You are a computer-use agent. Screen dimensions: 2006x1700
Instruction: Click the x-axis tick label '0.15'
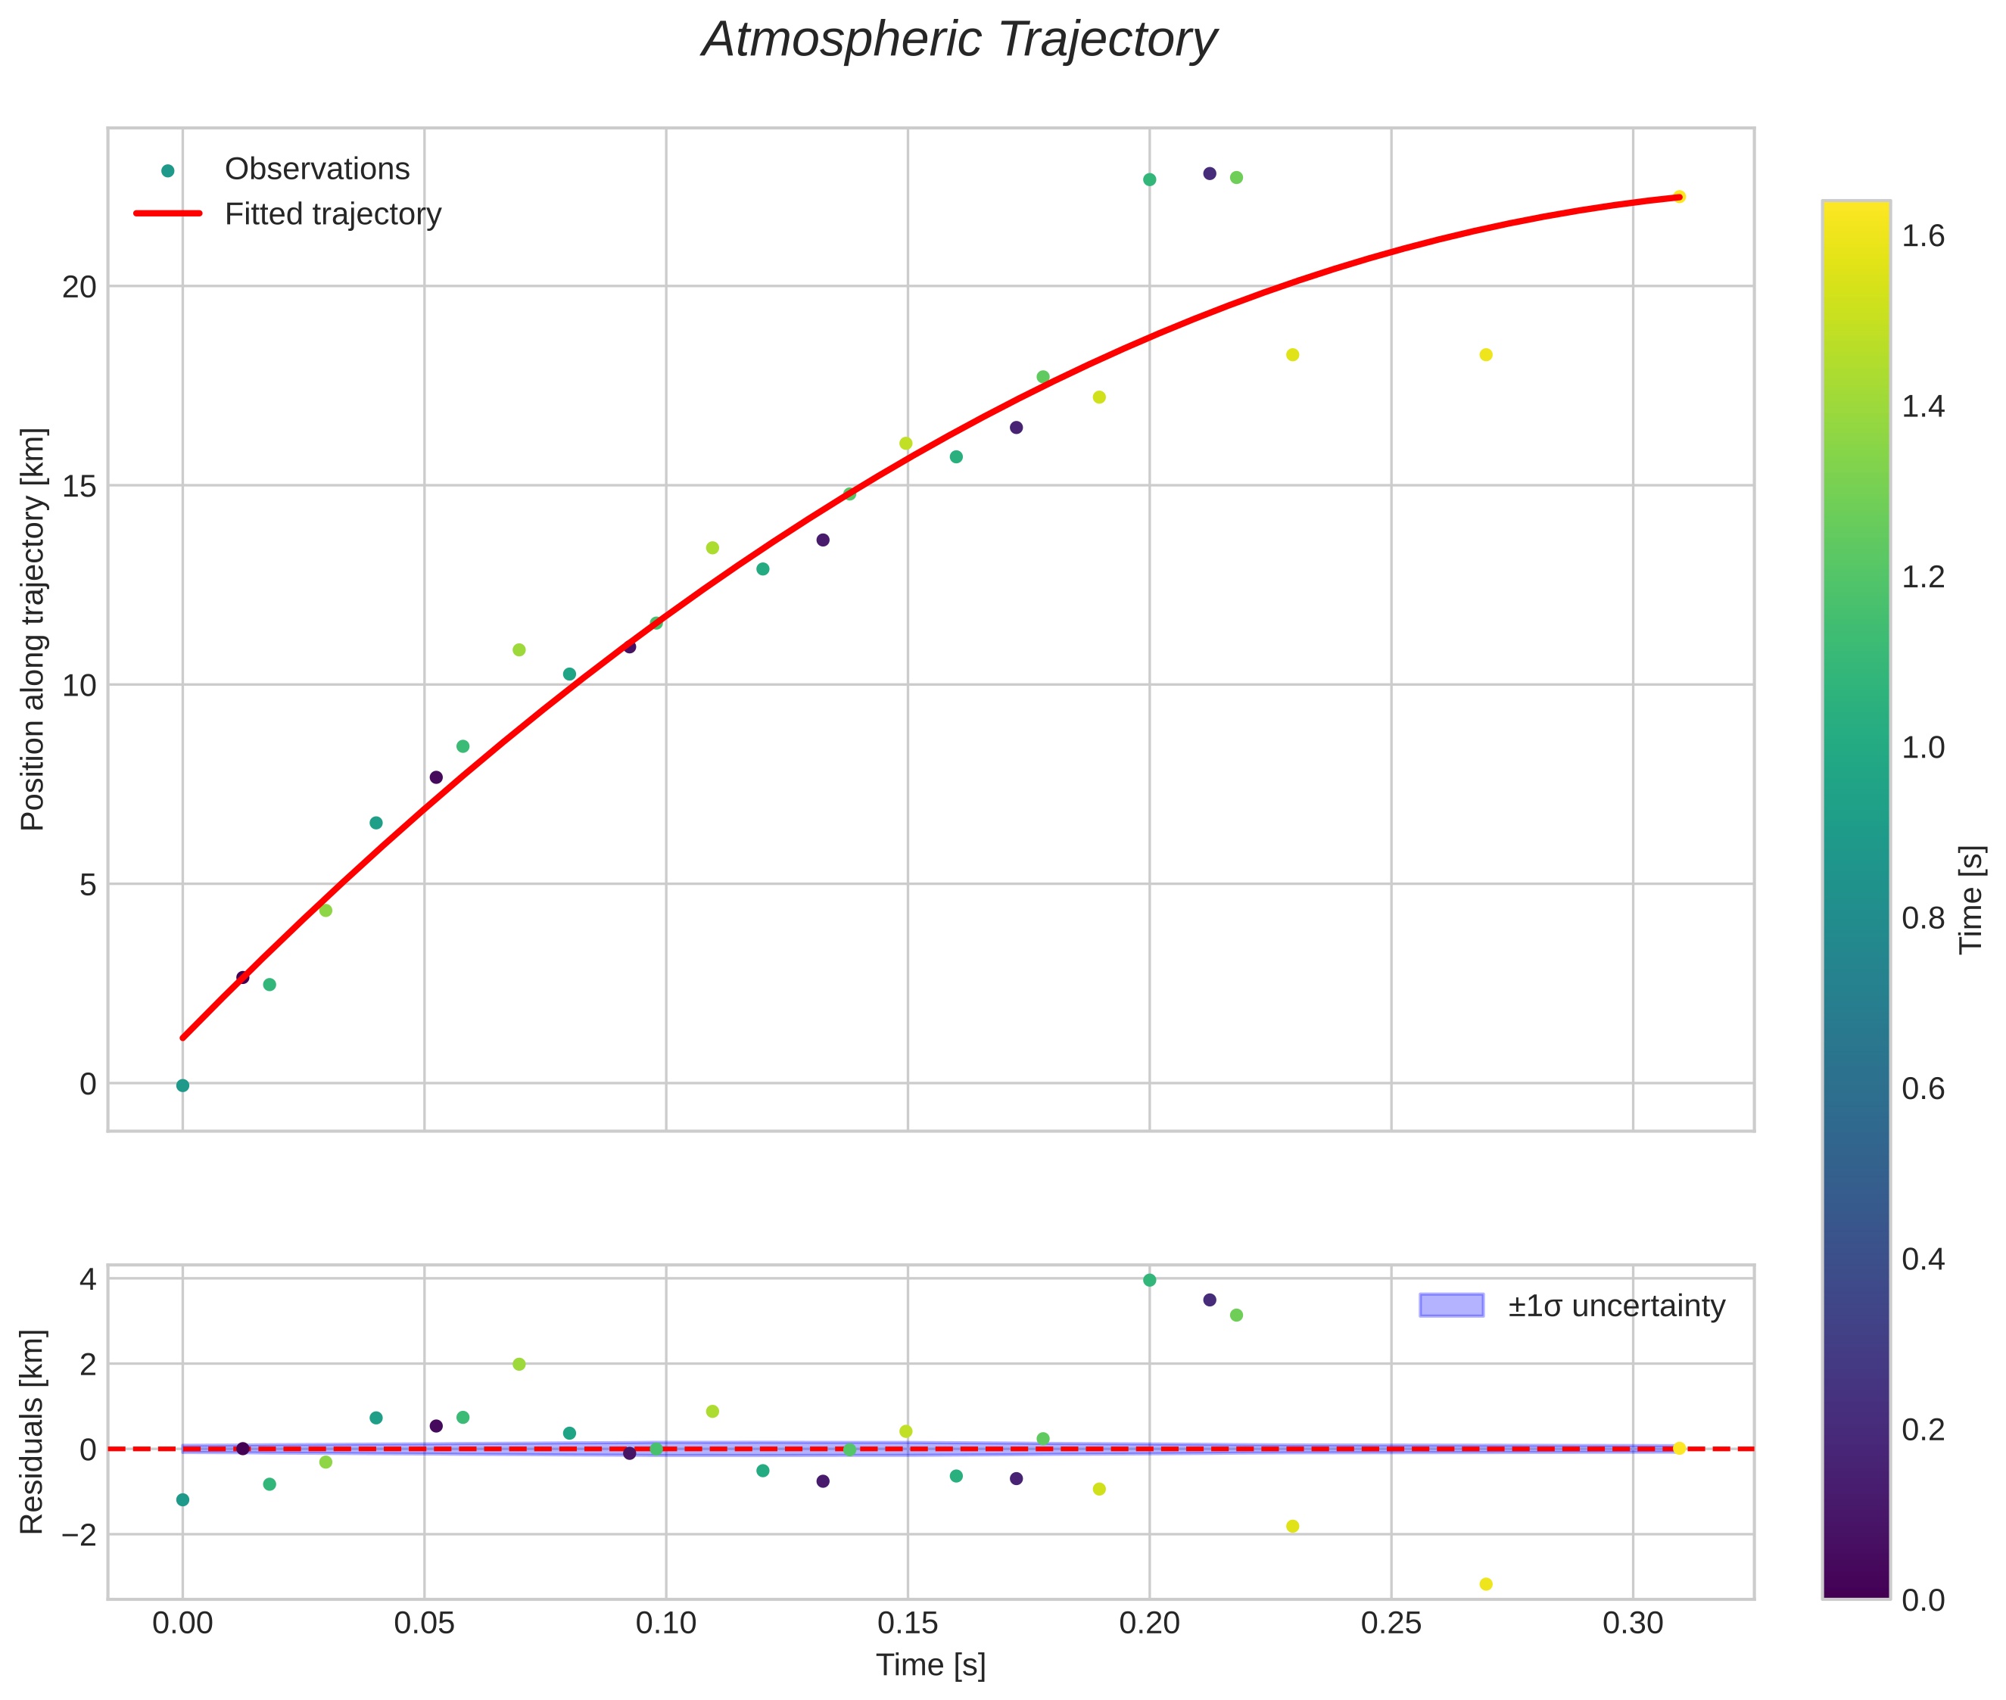pyautogui.click(x=907, y=1624)
